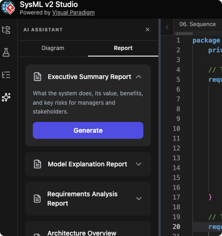Screen dimensions: 222x236
Task: Click the Model Explanation Report title
Action: point(88,164)
